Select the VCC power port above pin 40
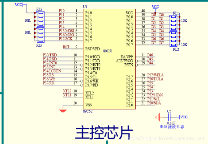This screenshot has height=144, width=208. point(155,7)
